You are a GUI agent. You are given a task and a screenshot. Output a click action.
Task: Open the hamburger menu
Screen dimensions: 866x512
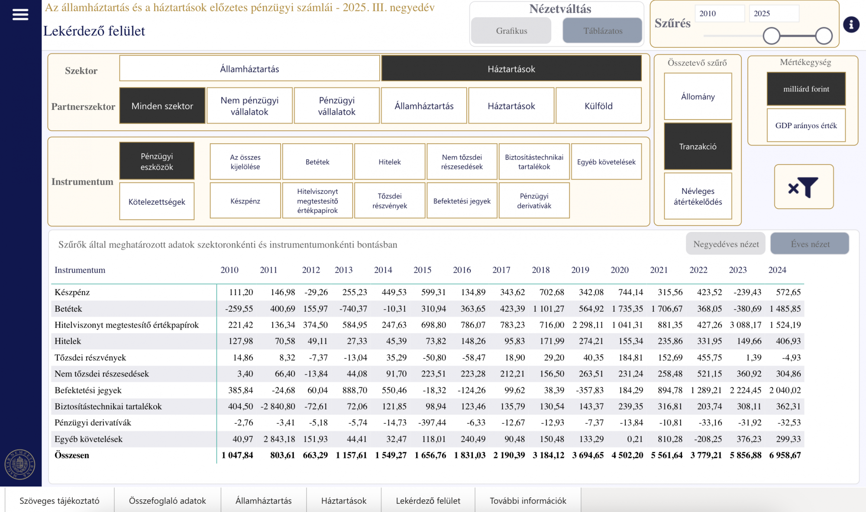coord(20,15)
